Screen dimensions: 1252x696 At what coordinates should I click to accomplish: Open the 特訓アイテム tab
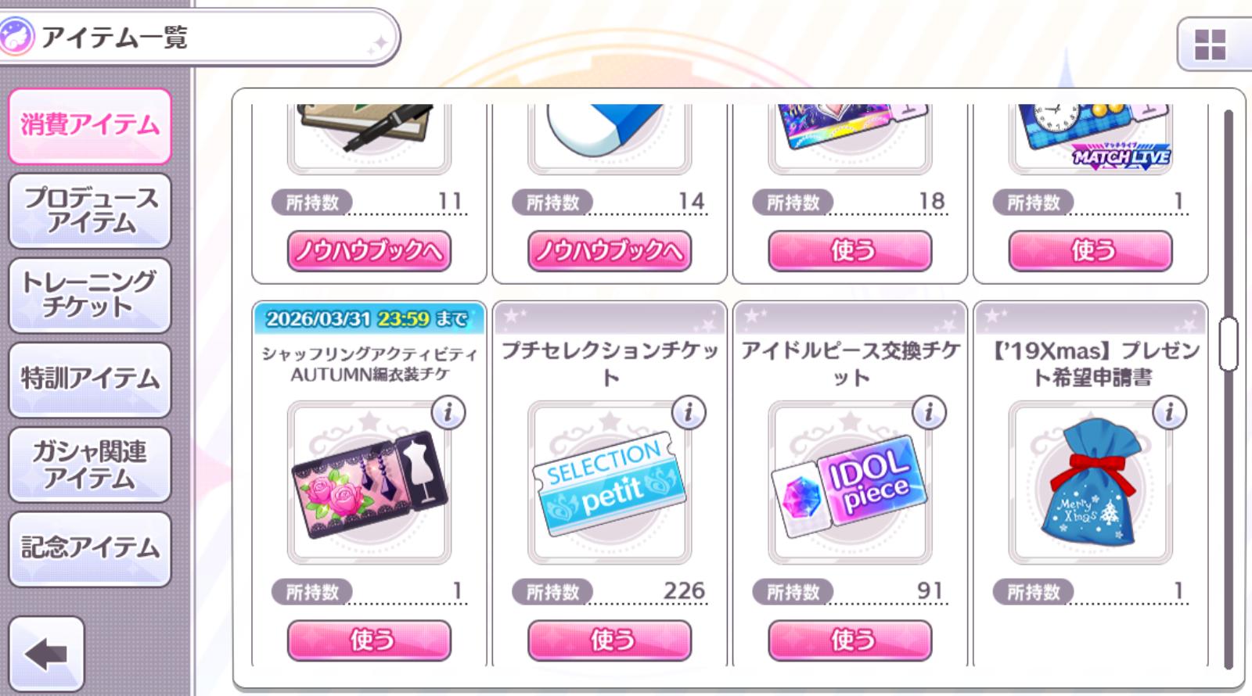click(x=90, y=379)
